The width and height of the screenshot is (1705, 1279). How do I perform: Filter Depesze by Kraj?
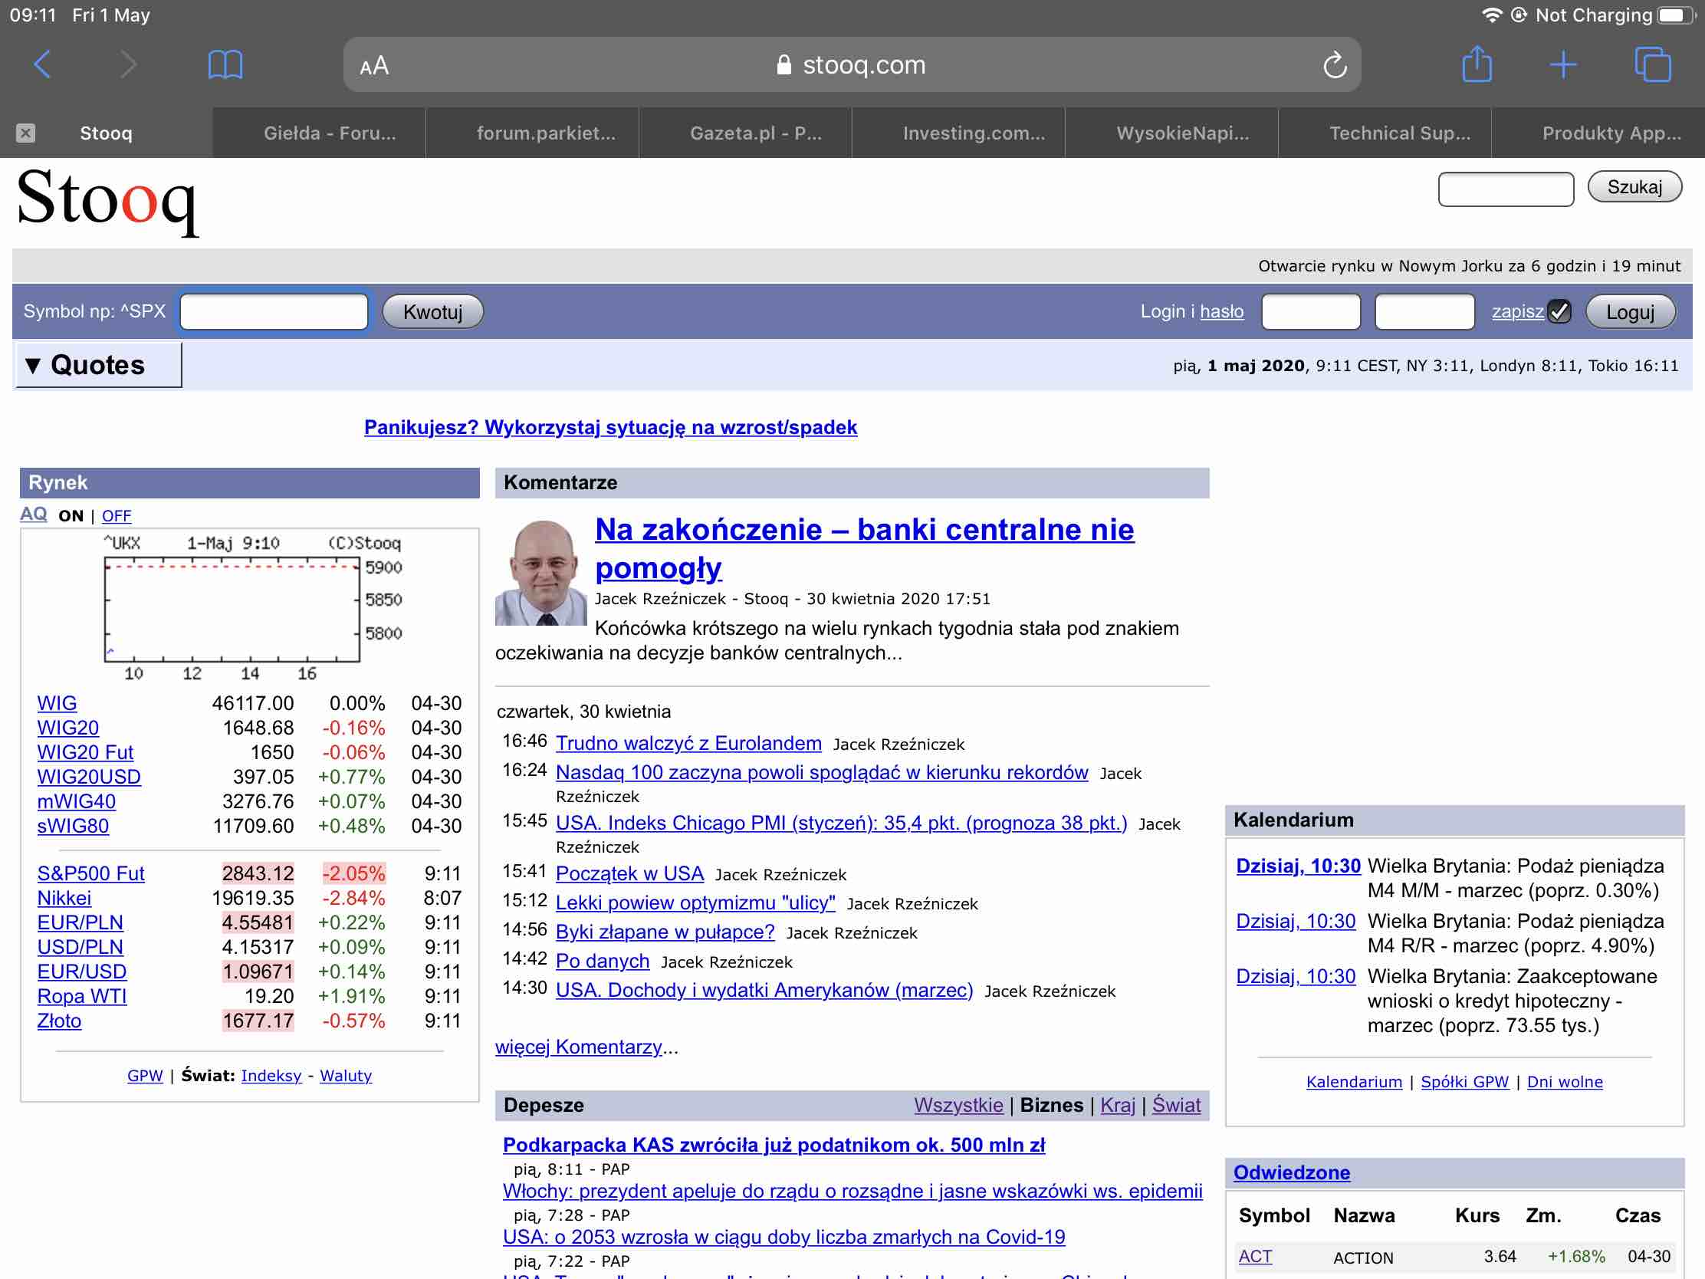(1118, 1105)
